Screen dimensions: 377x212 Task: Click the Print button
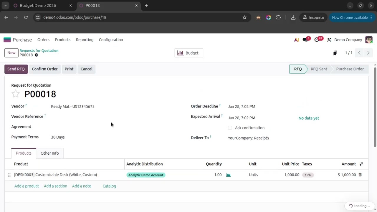[x=69, y=69]
